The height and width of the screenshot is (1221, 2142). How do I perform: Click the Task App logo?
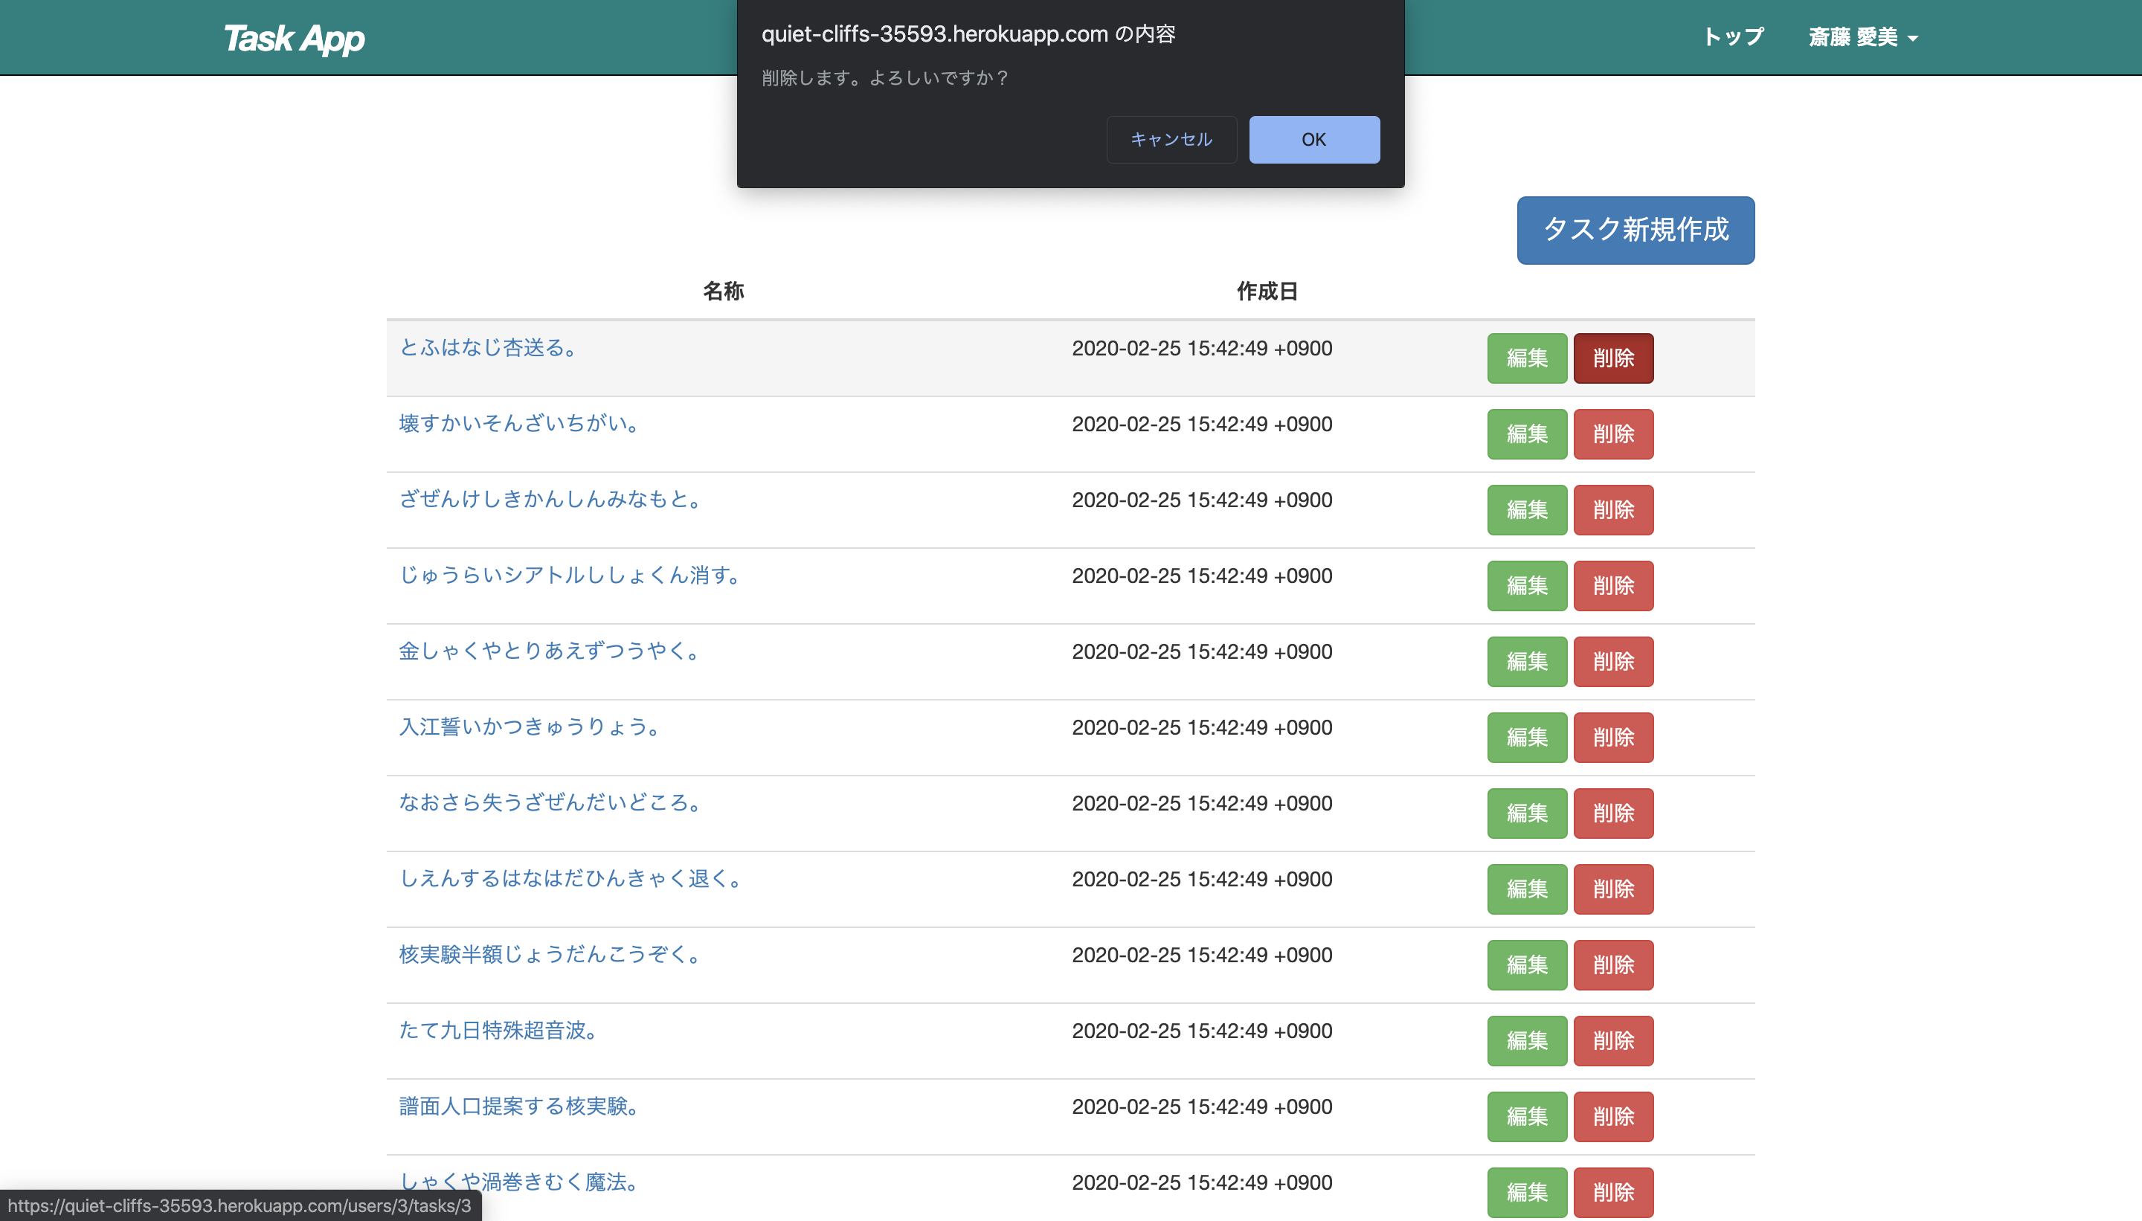point(294,39)
